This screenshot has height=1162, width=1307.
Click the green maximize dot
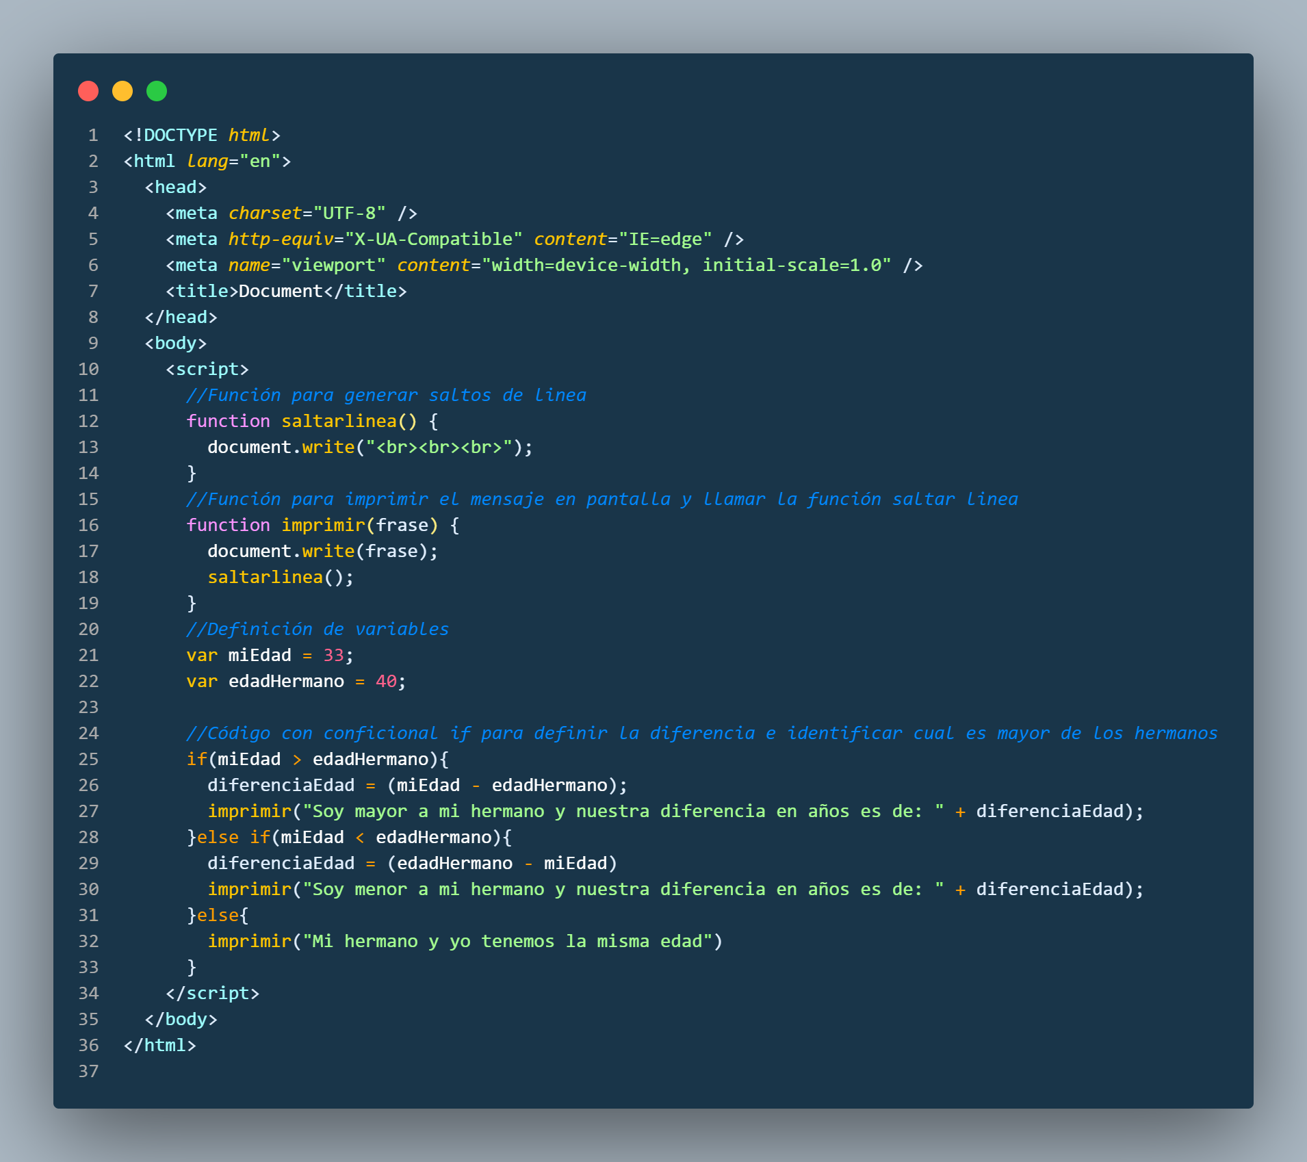click(x=157, y=91)
